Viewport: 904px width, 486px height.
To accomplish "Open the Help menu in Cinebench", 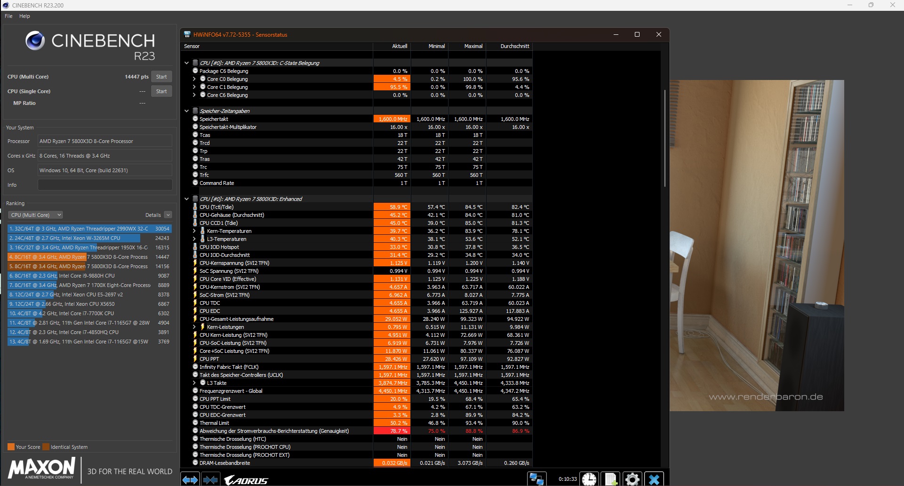I will click(x=24, y=16).
